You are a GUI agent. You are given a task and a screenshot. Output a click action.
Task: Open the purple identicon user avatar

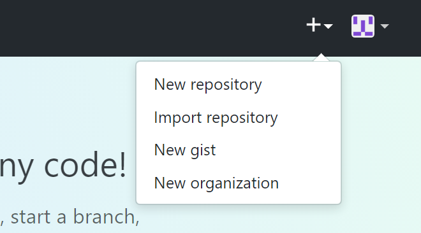[x=363, y=26]
